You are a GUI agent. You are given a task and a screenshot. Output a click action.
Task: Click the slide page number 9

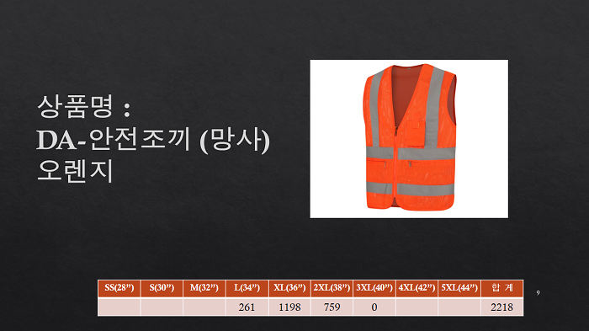(539, 292)
